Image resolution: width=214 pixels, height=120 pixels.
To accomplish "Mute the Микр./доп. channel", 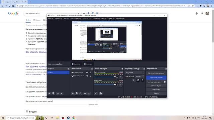I will point(117,85).
